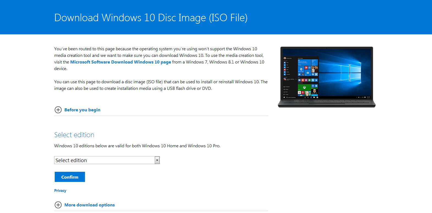Follow Microsoft Software Download Windows 10 page link
The height and width of the screenshot is (213, 432).
click(120, 62)
